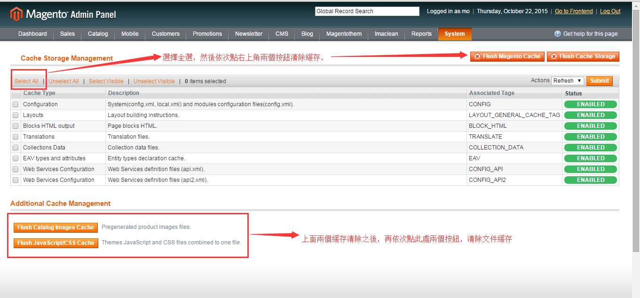This screenshot has width=640, height=298.
Task: Tick the Configuration cache checkbox
Action: pyautogui.click(x=16, y=104)
